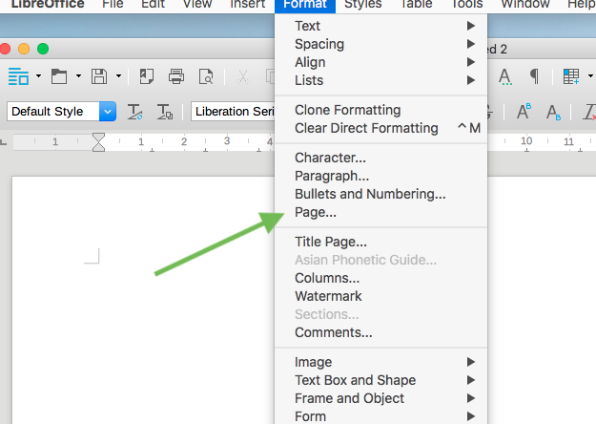Click the Save document icon
This screenshot has width=596, height=424.
click(98, 76)
